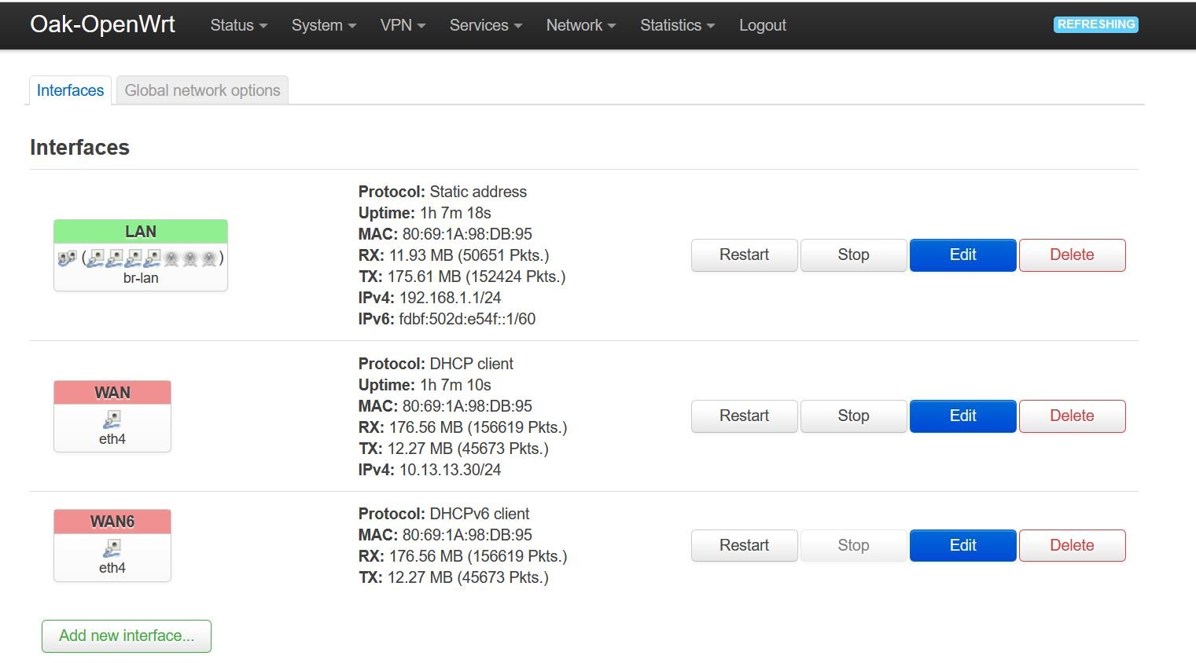Click the br-lan bridge icon in LAN box
The height and width of the screenshot is (663, 1196).
pyautogui.click(x=67, y=258)
